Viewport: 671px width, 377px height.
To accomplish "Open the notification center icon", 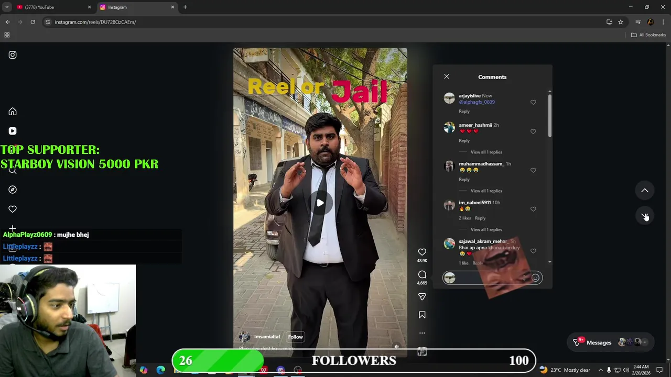I will (x=659, y=370).
